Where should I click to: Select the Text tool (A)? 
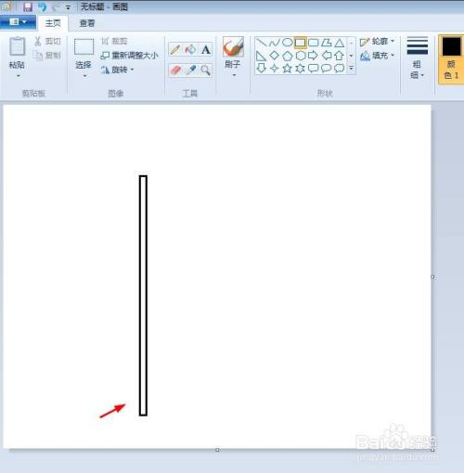coord(206,49)
